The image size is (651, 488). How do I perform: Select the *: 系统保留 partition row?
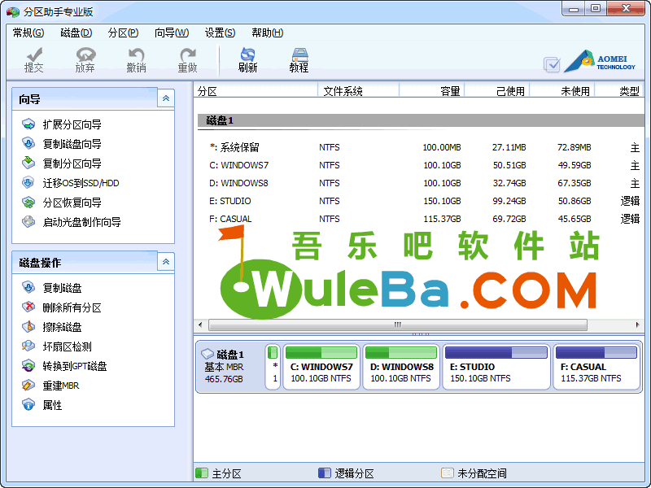419,147
